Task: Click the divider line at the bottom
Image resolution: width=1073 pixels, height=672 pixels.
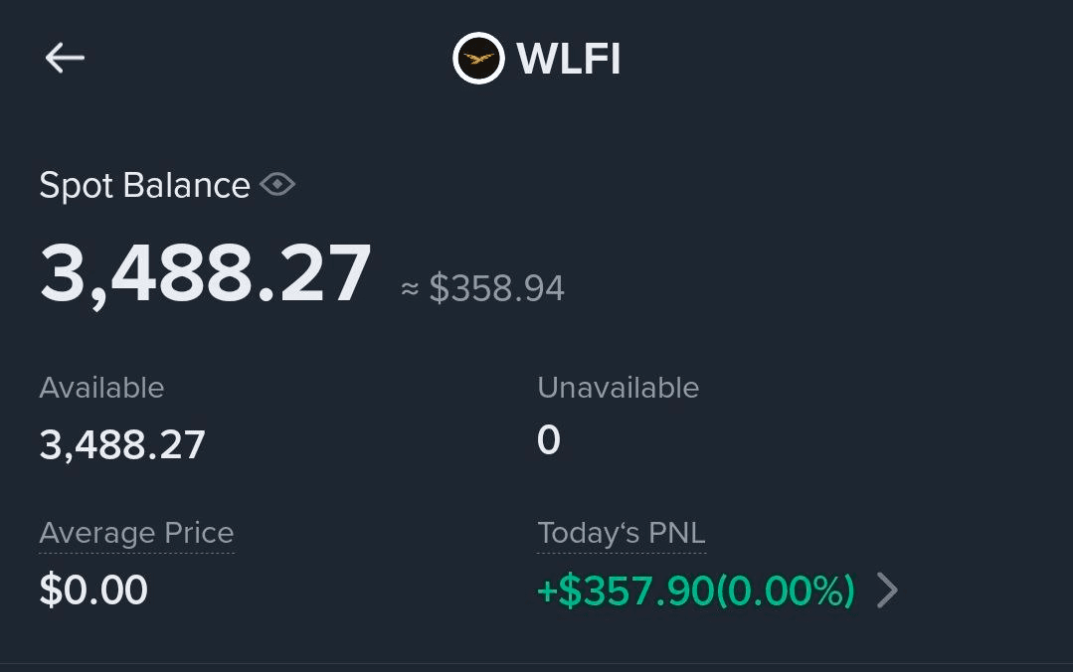Action: [536, 663]
